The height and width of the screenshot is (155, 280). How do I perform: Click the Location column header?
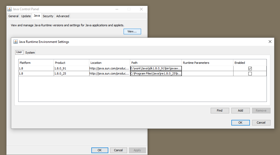109,63
